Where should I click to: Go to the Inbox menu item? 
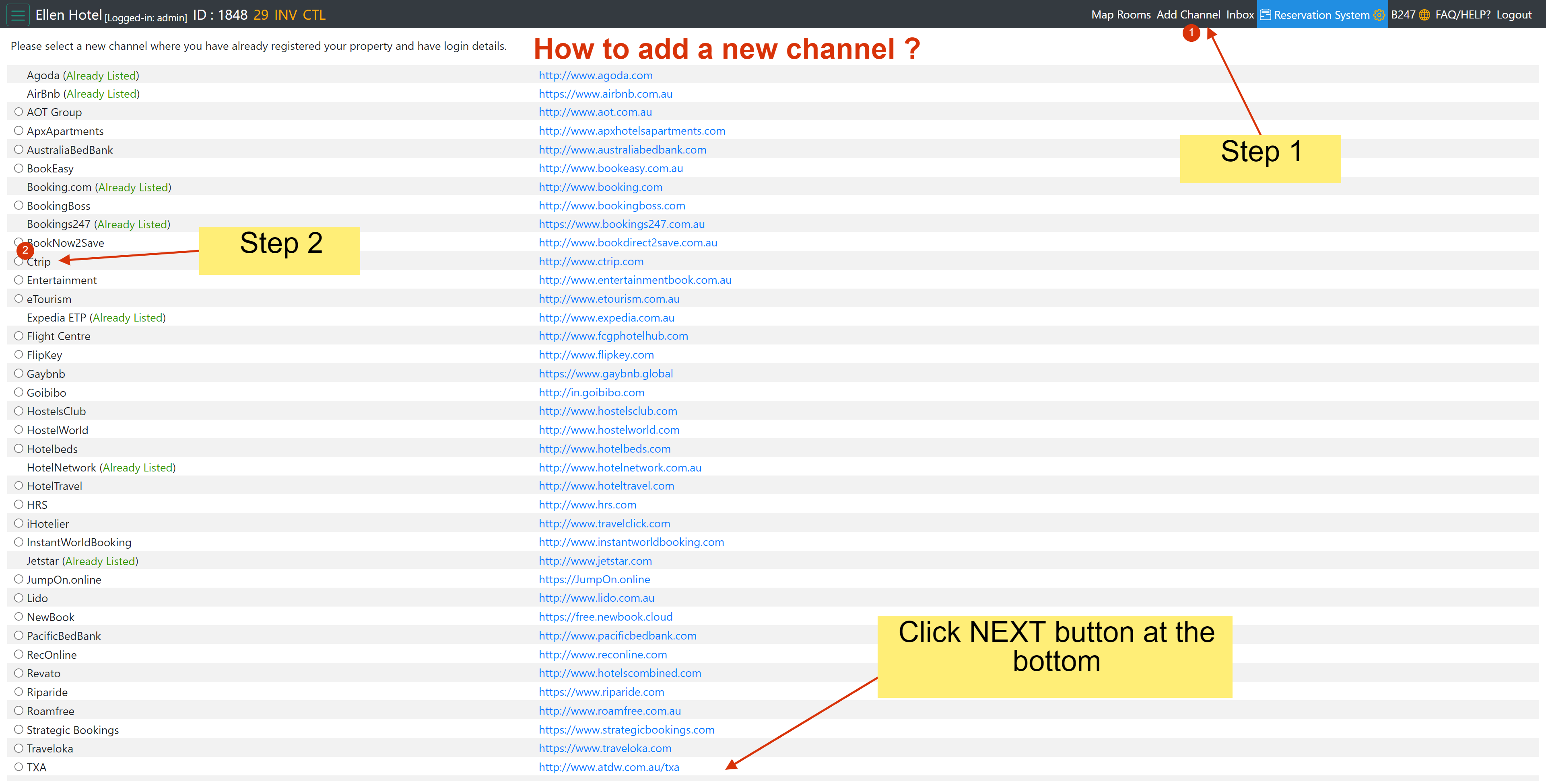[x=1239, y=15]
